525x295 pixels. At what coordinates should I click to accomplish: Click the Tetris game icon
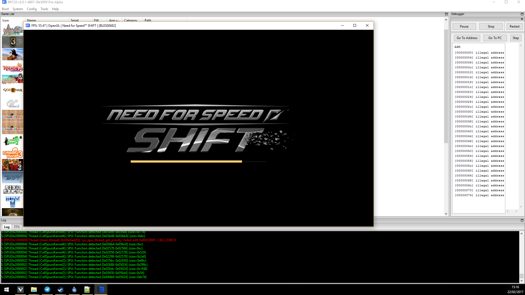13,201
